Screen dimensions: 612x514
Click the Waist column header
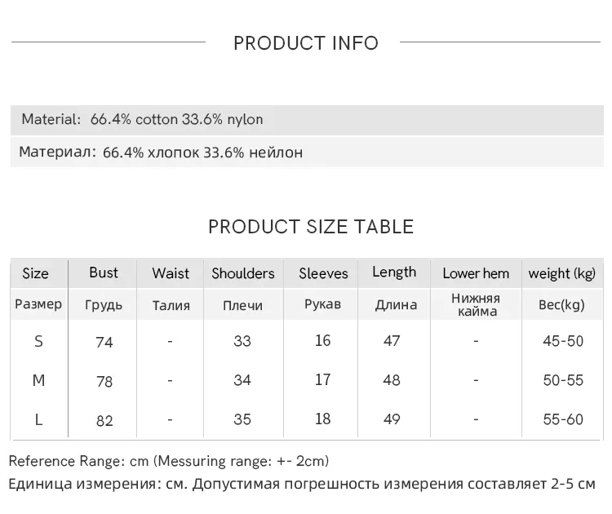[x=171, y=273]
